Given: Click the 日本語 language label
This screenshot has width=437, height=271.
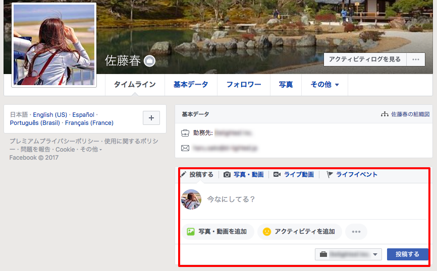Looking at the screenshot, I should pyautogui.click(x=19, y=115).
